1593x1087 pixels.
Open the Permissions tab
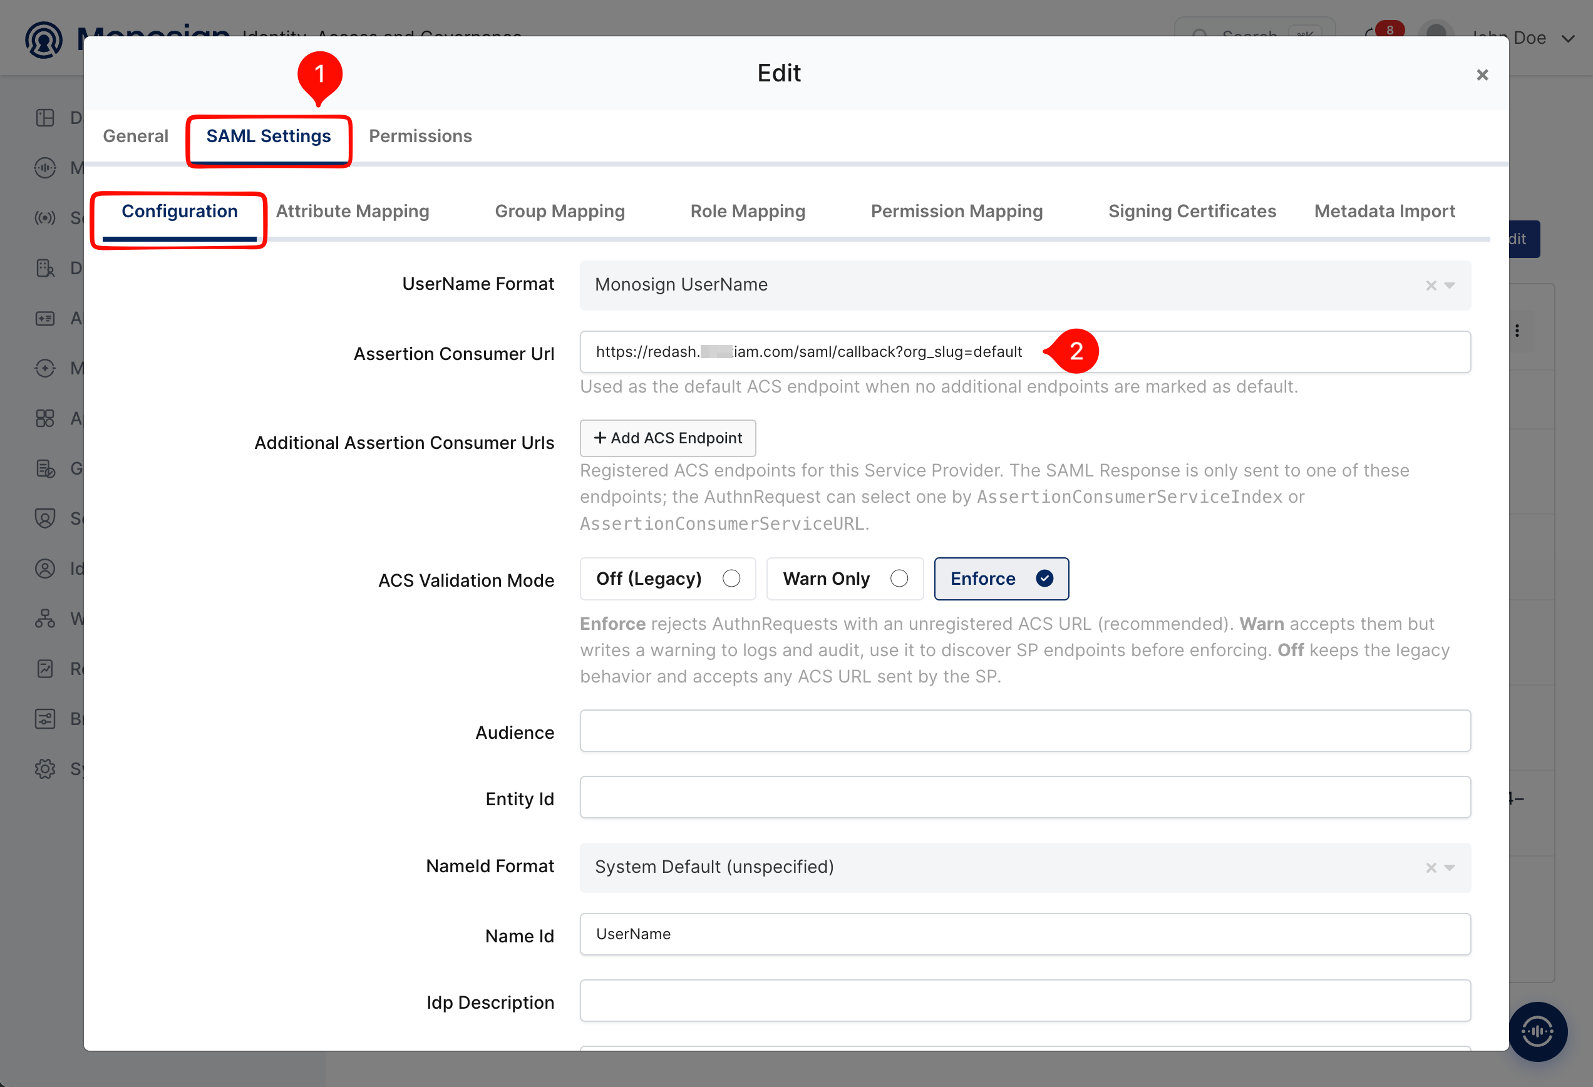click(x=420, y=136)
